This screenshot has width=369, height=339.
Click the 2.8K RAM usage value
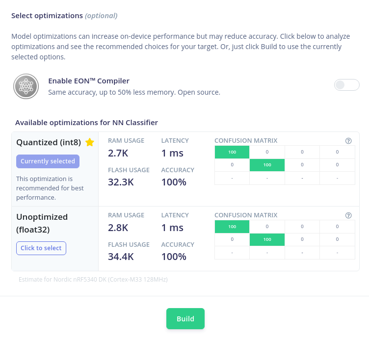click(118, 228)
